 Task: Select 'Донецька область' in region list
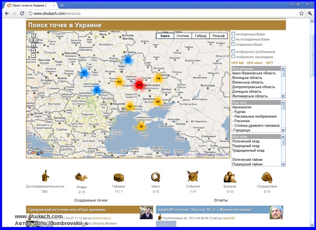point(256,92)
